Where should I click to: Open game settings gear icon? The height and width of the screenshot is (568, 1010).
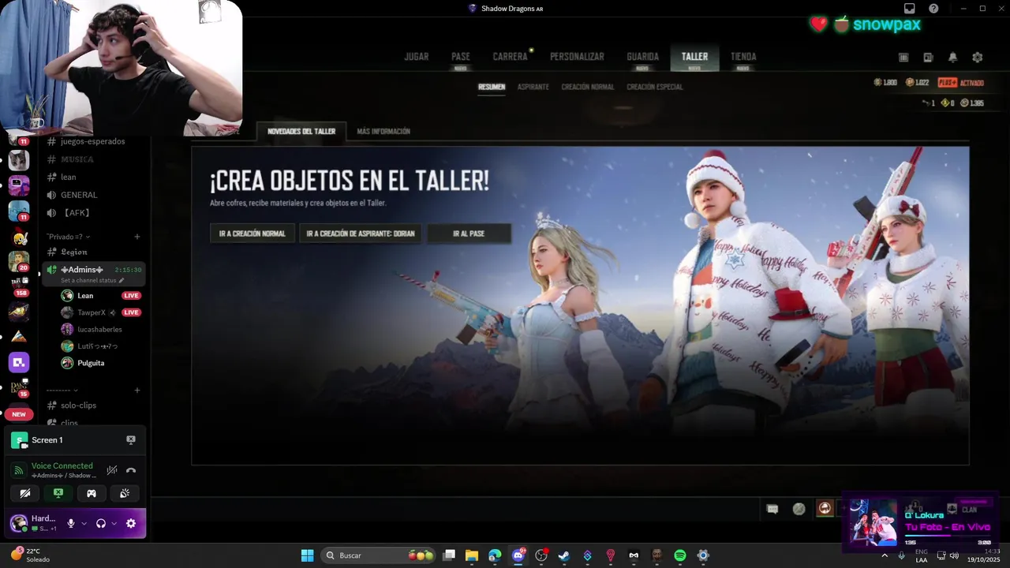(978, 58)
